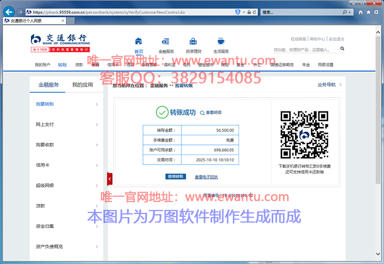Screen dimensions: 384x264
Task: Click the browser Back arrow button
Action: click(9, 12)
